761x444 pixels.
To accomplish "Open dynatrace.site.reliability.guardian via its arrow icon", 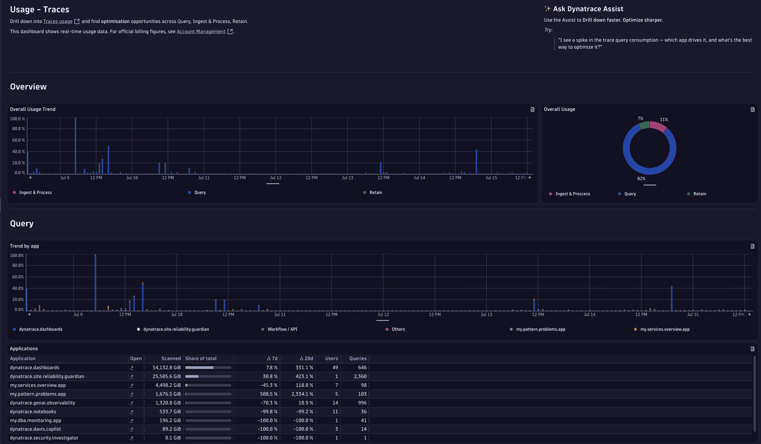I will click(132, 376).
